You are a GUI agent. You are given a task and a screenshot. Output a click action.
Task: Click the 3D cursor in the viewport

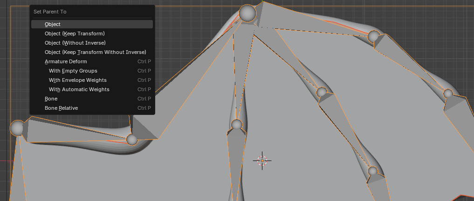click(x=262, y=161)
